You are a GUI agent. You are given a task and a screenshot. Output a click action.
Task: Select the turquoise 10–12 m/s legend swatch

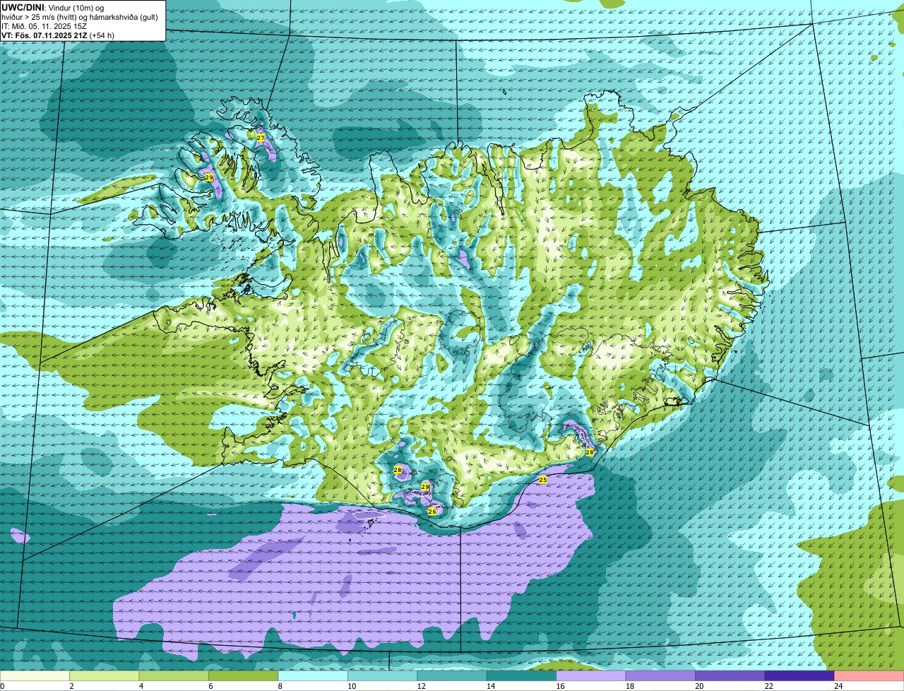[x=383, y=676]
